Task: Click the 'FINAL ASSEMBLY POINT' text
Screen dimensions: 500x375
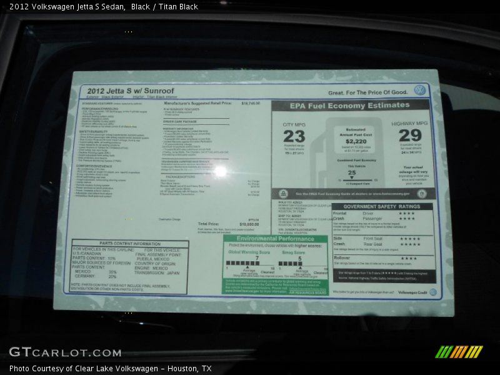Action: (158, 255)
